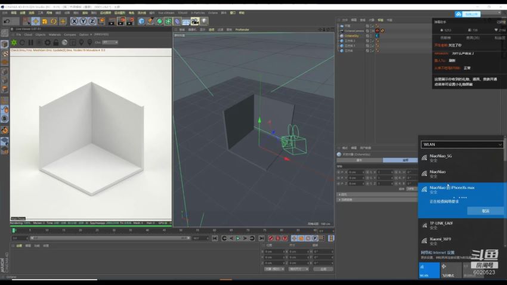Toggle the Z axis lock

(92, 21)
